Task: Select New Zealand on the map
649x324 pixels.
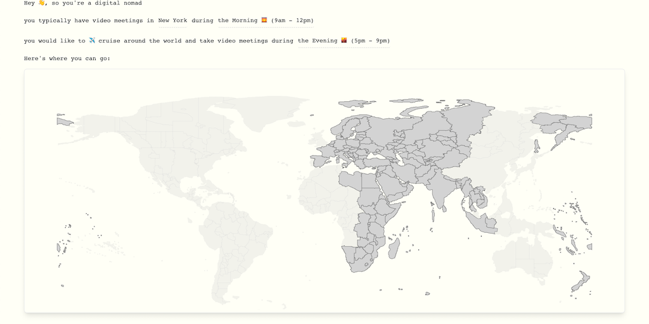Action: click(x=580, y=282)
